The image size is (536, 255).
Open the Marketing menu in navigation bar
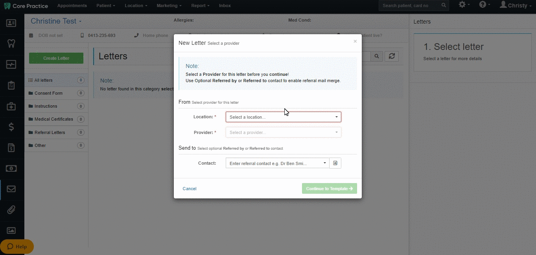point(169,6)
